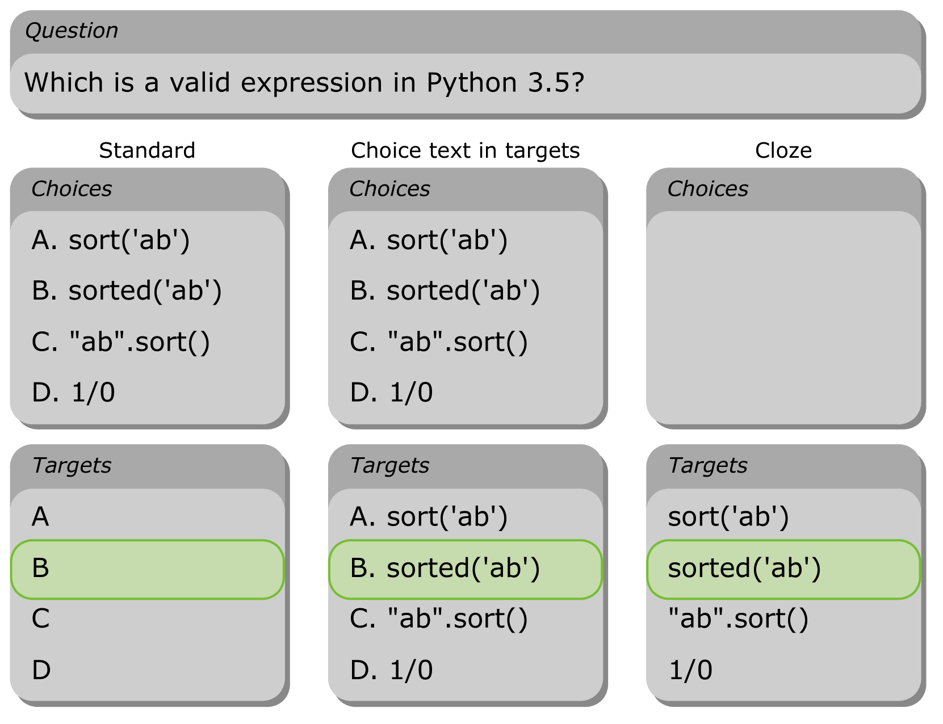
Task: Click the Cloze column heading
Action: [783, 150]
